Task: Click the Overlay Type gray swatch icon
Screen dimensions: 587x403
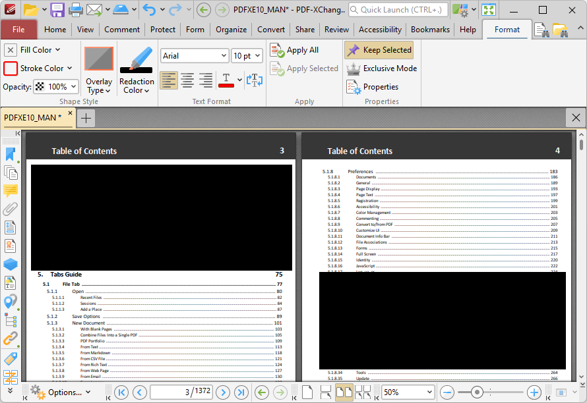Action: point(99,59)
